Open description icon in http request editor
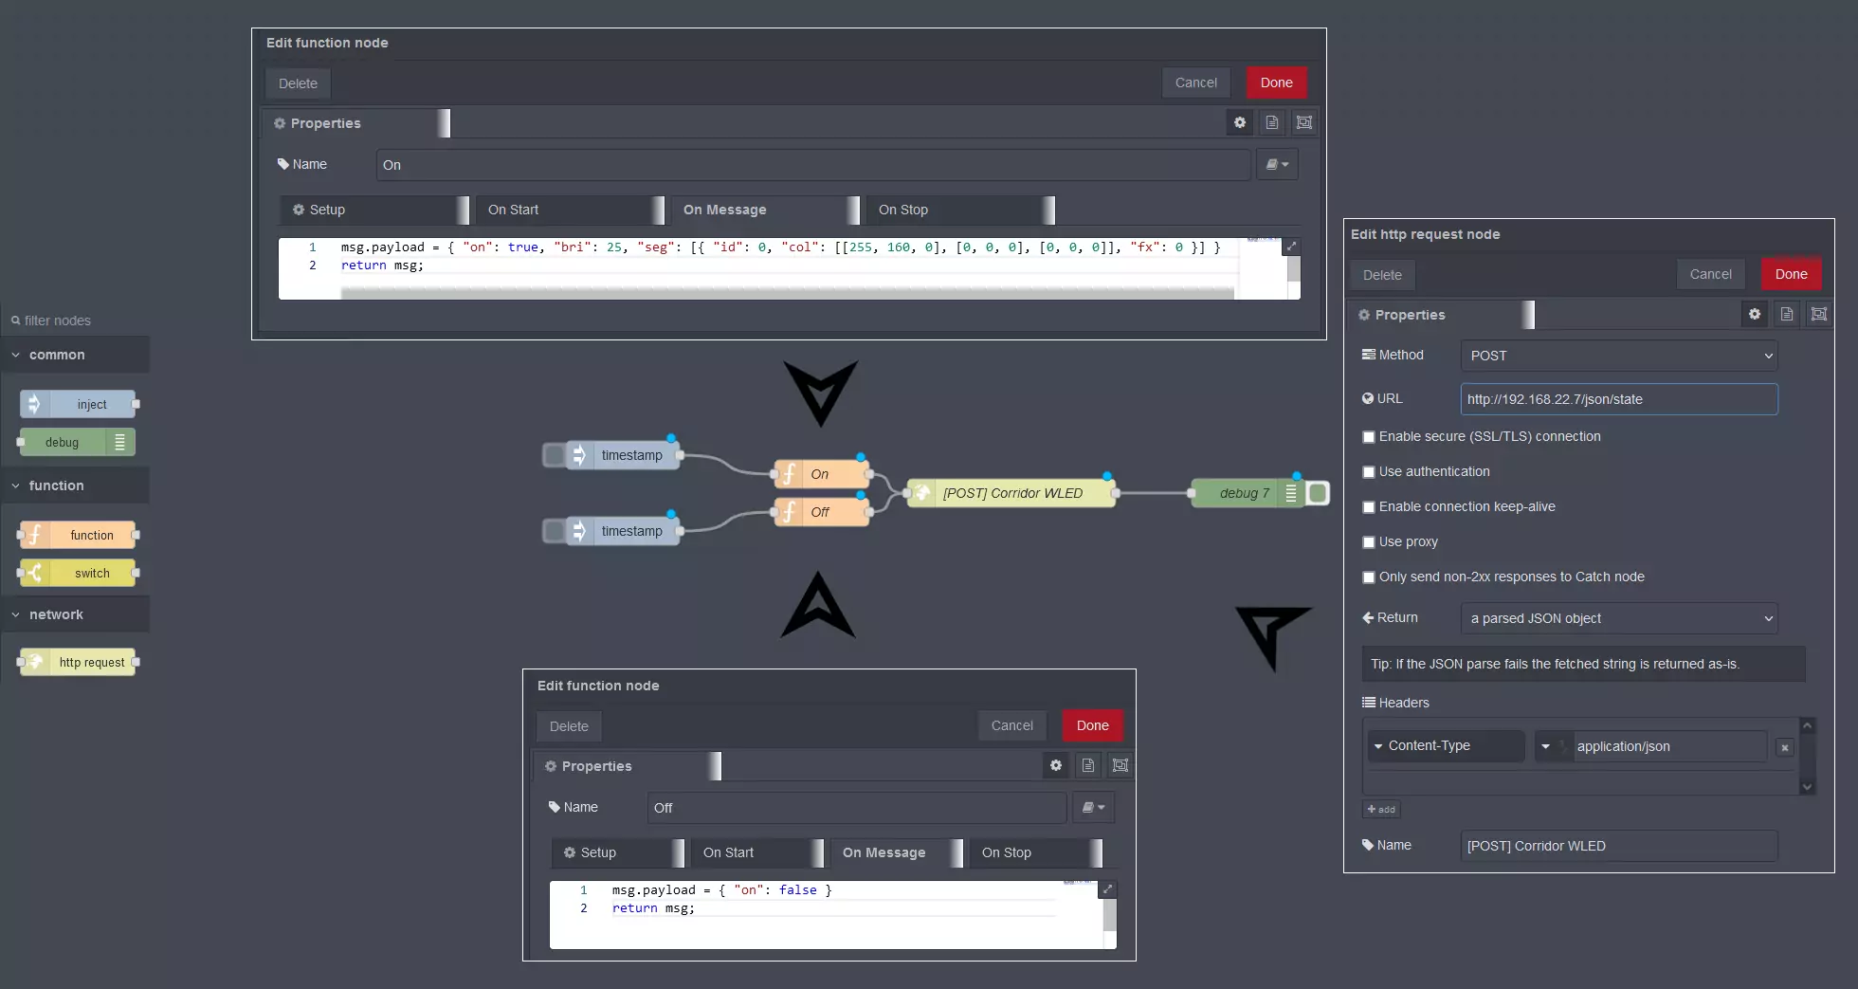1858x989 pixels. 1787,314
